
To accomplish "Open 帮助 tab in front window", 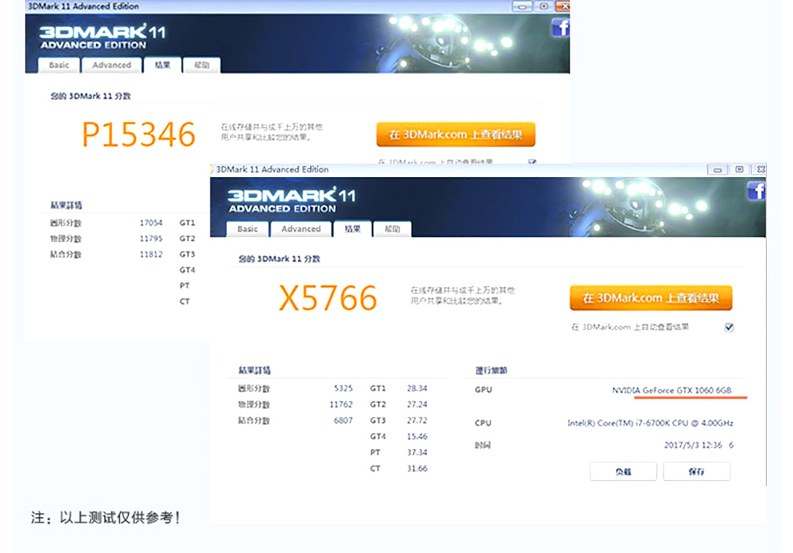I will (x=392, y=228).
